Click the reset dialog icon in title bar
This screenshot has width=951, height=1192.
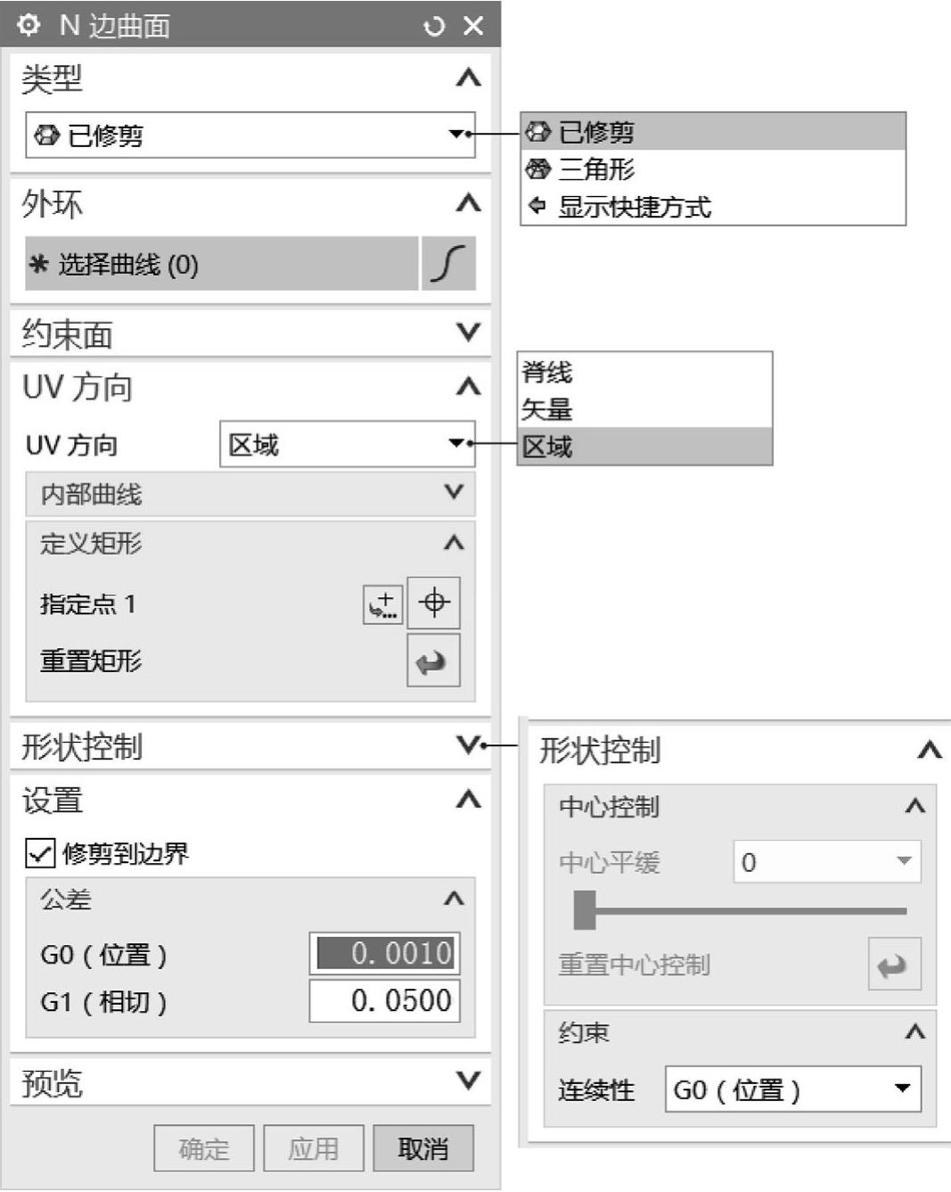click(434, 27)
